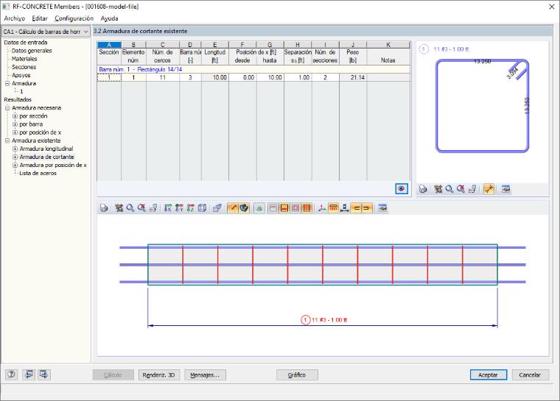Expand the Armadura de cortante node

pos(15,157)
